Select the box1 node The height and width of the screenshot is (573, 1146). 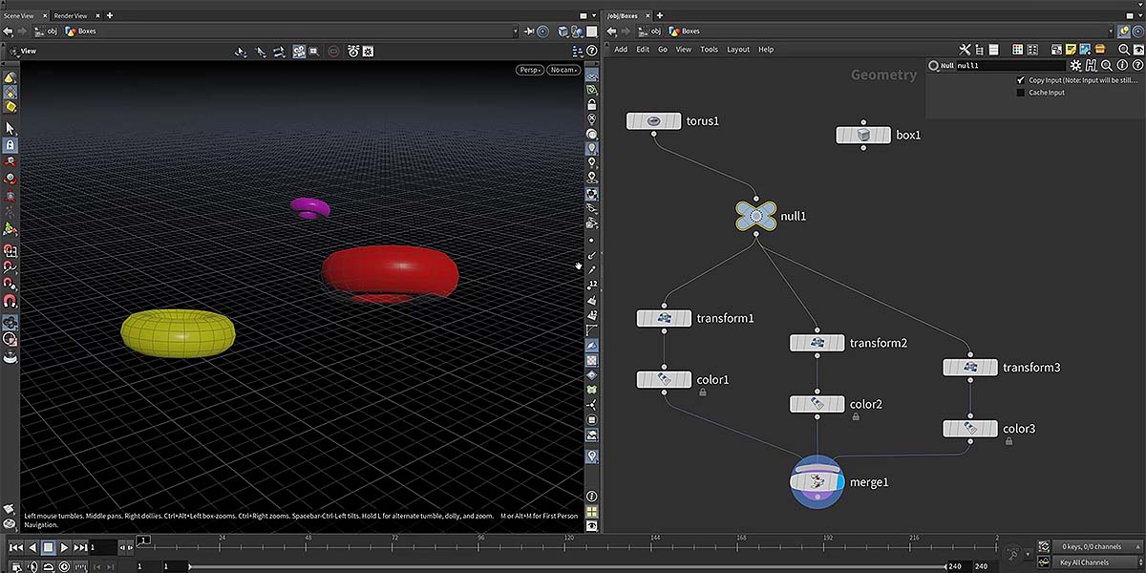click(x=863, y=136)
